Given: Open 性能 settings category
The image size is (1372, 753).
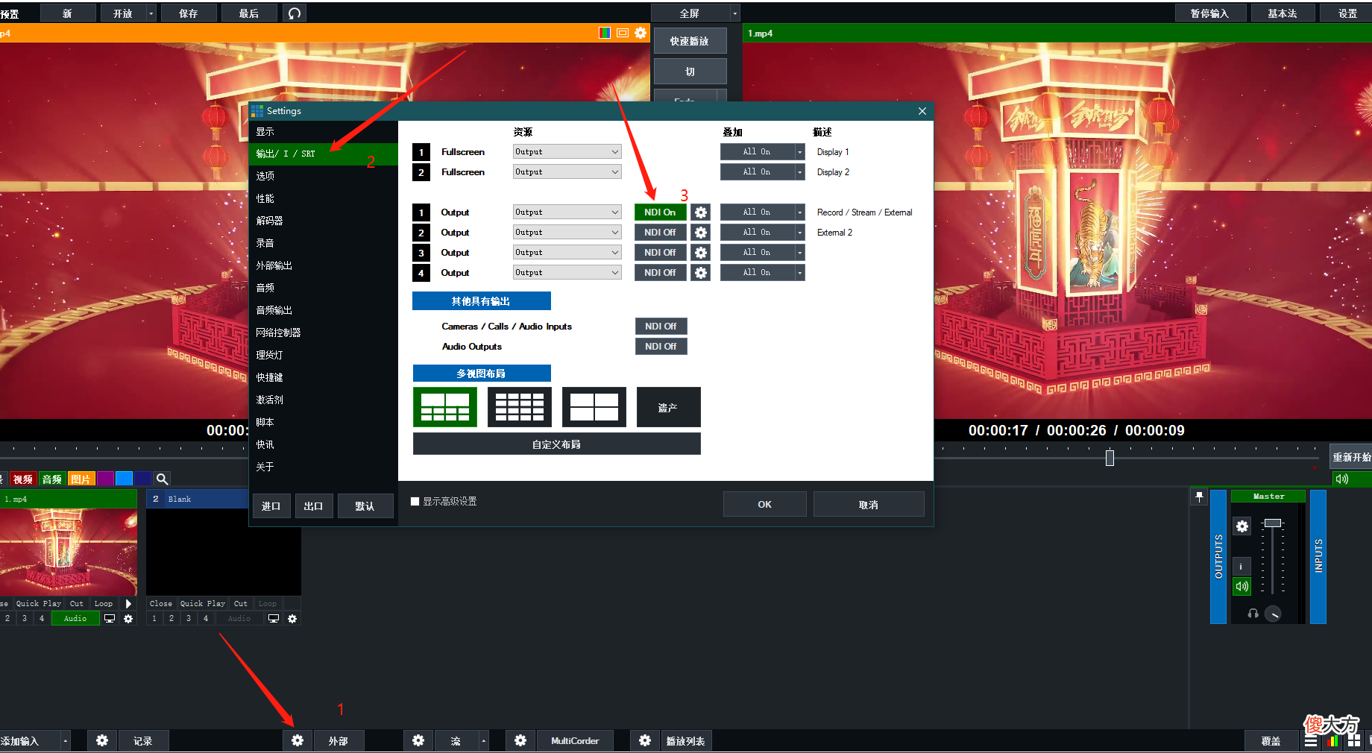Looking at the screenshot, I should tap(323, 198).
